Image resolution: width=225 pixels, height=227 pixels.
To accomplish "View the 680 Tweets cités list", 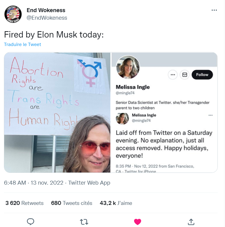I will tap(72, 203).
